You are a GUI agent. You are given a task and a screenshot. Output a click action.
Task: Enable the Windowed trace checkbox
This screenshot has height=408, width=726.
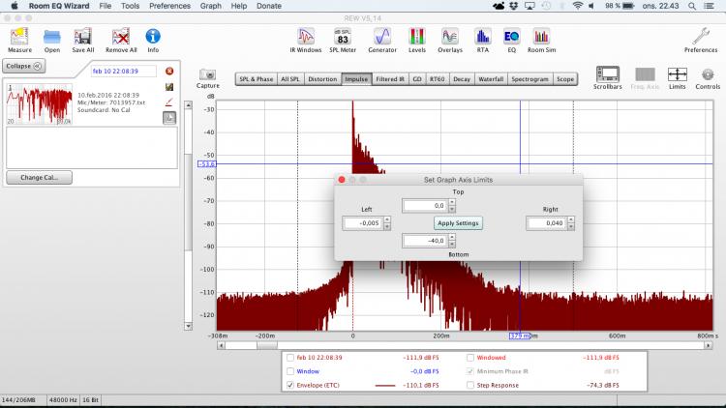(470, 358)
